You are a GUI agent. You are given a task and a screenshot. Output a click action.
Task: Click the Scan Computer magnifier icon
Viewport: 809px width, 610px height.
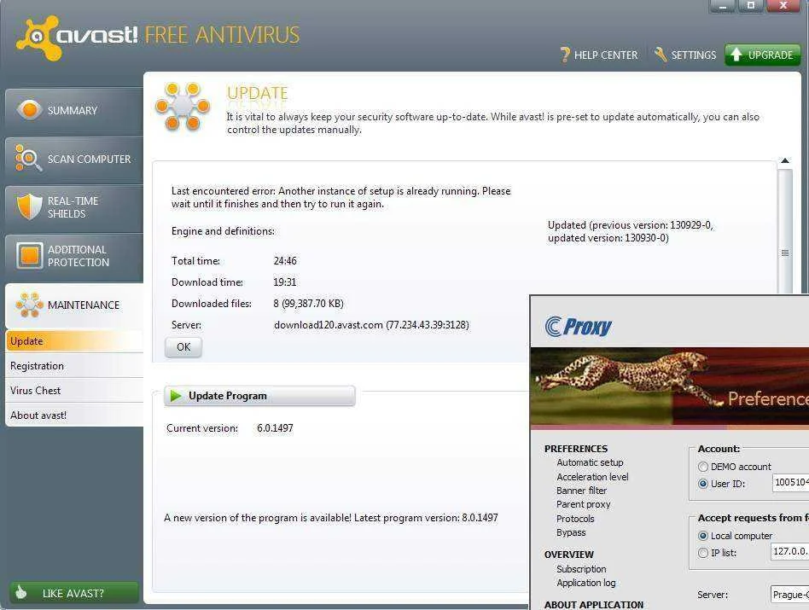tap(28, 158)
